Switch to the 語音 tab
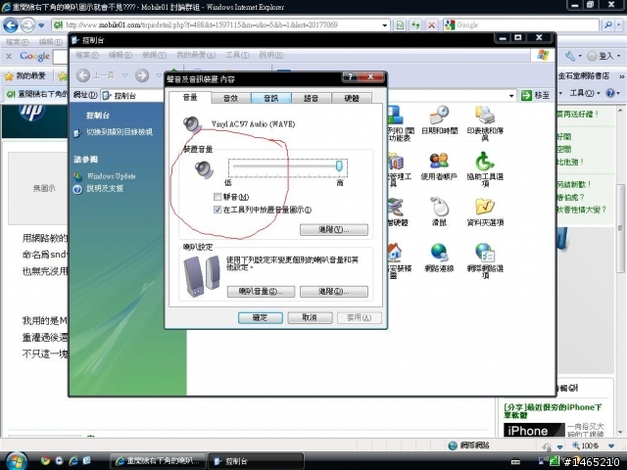Viewport: 627px width, 470px height. click(x=312, y=98)
